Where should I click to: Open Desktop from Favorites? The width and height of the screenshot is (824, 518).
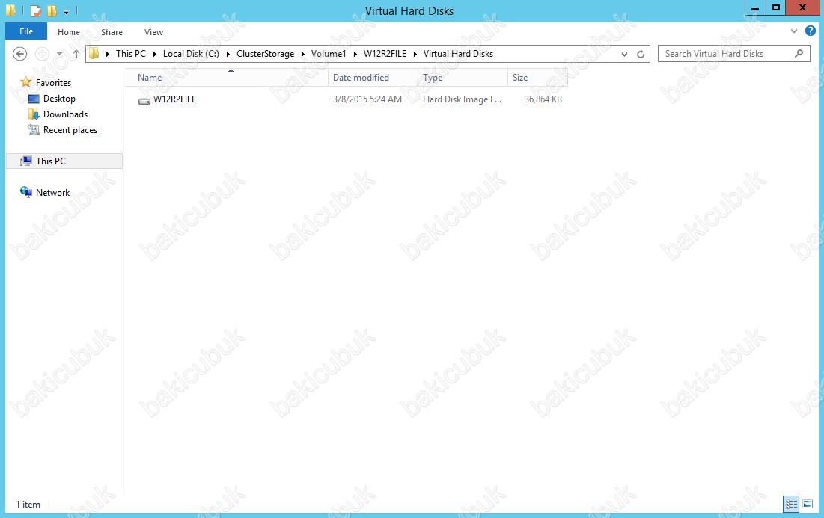[x=59, y=99]
